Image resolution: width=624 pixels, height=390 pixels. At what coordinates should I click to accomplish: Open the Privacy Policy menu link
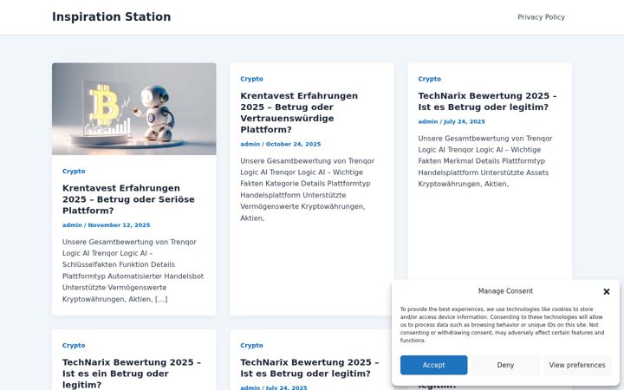click(541, 17)
